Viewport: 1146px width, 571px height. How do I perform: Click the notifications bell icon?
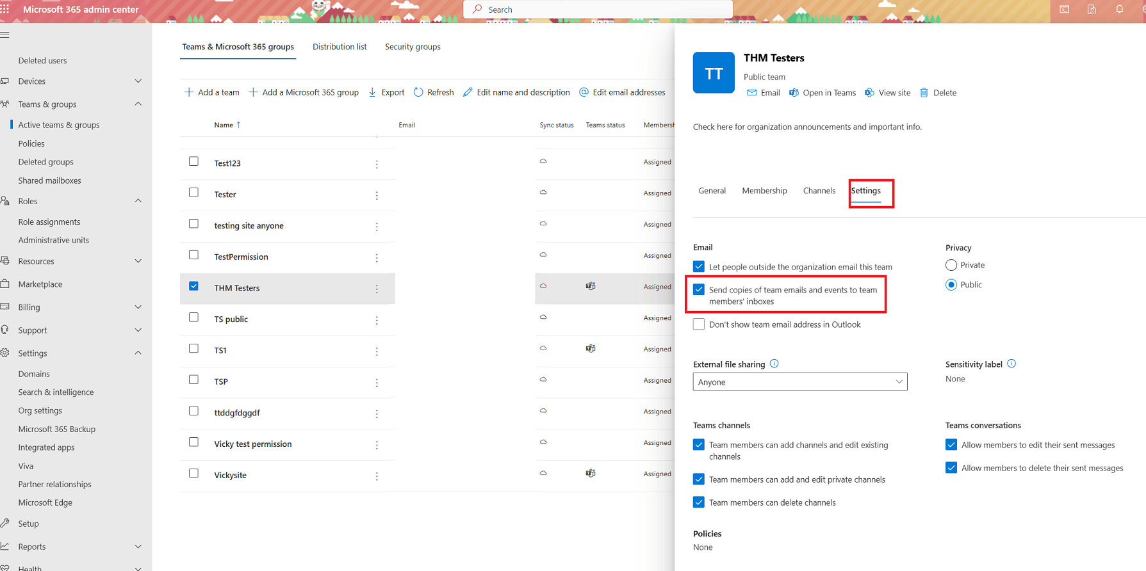tap(1119, 9)
